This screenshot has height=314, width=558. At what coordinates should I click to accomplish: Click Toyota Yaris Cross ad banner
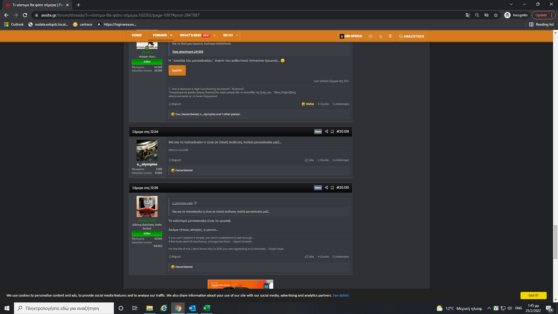tap(240, 284)
